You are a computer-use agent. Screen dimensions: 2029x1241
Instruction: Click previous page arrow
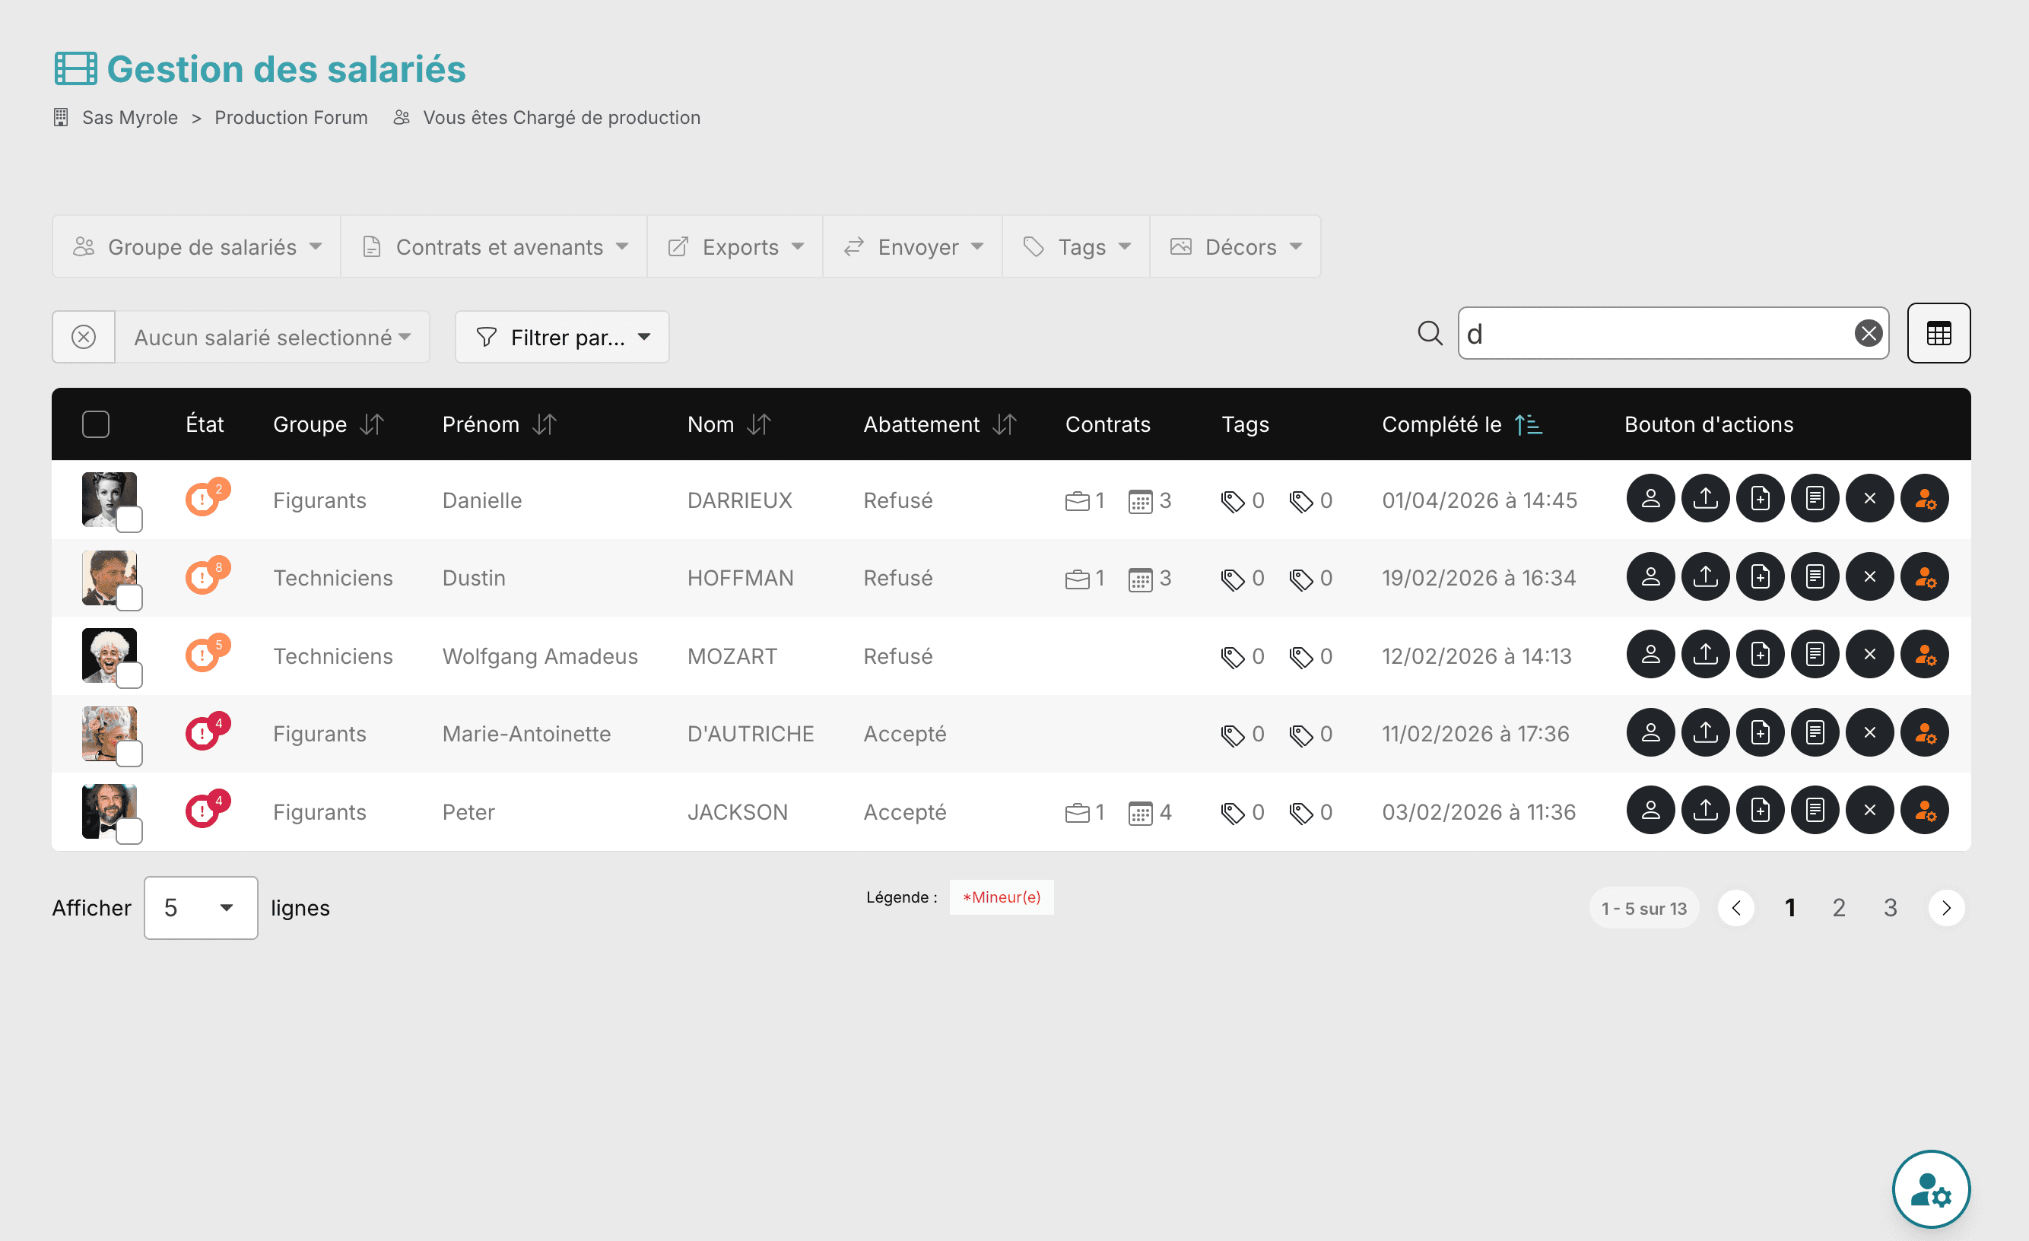1736,907
